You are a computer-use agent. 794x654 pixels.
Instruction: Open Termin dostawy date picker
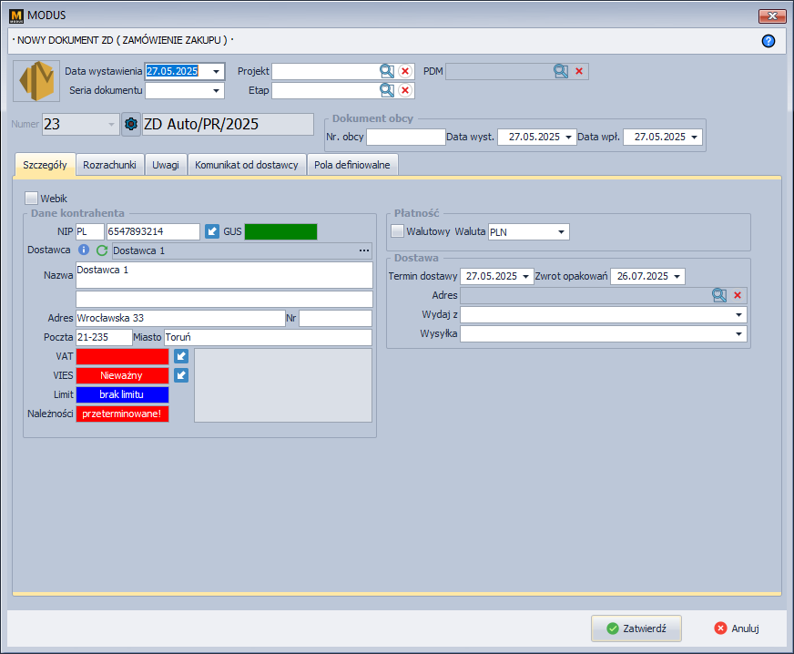[526, 276]
